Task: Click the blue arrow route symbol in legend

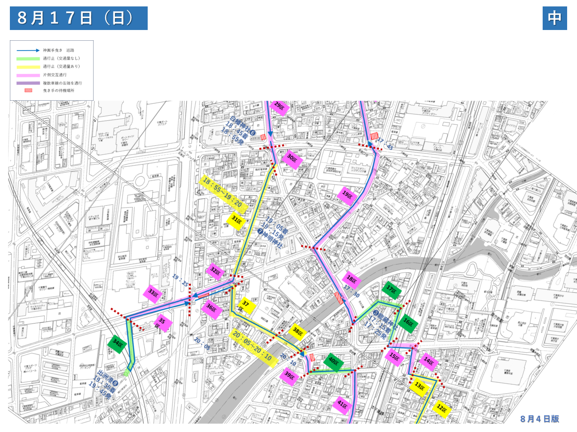Action: click(28, 51)
